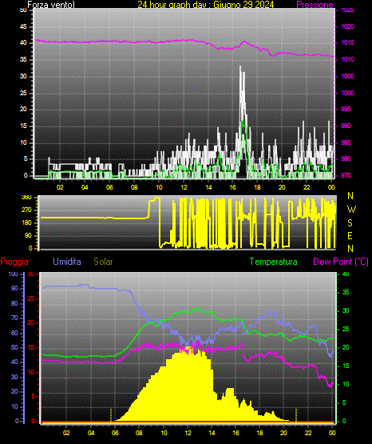Select the 24 hour graph day title

point(206,5)
